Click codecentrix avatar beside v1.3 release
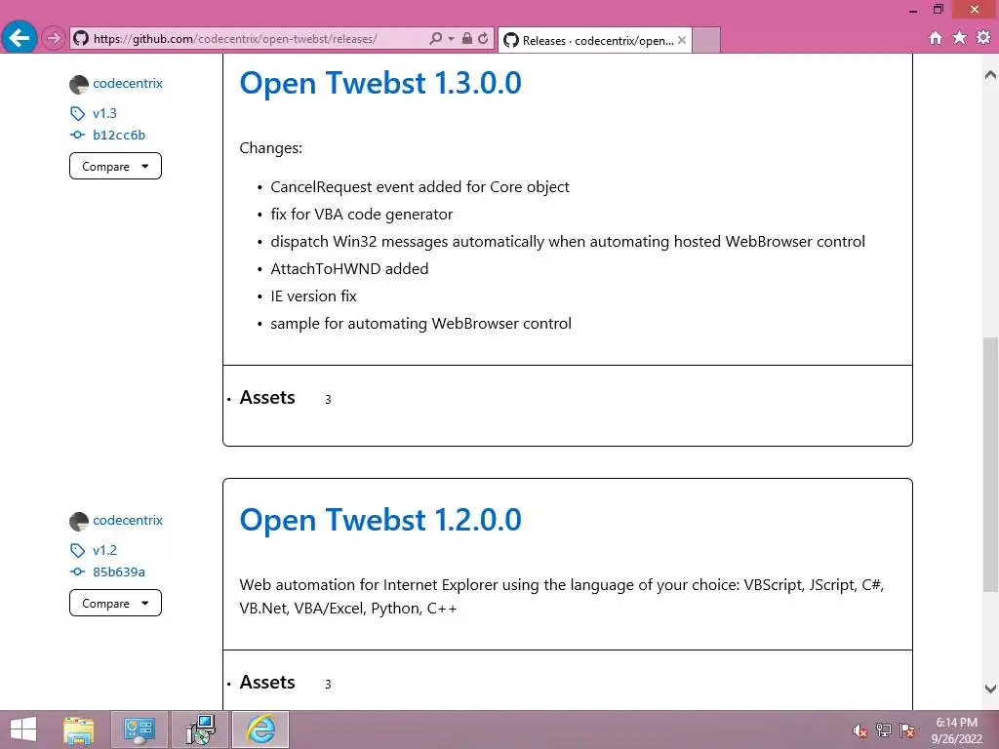The image size is (999, 749). click(78, 84)
